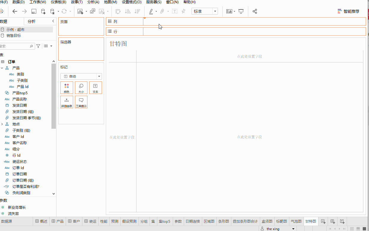
Task: Switch to the 概述 dashboard tab
Action: 41,221
